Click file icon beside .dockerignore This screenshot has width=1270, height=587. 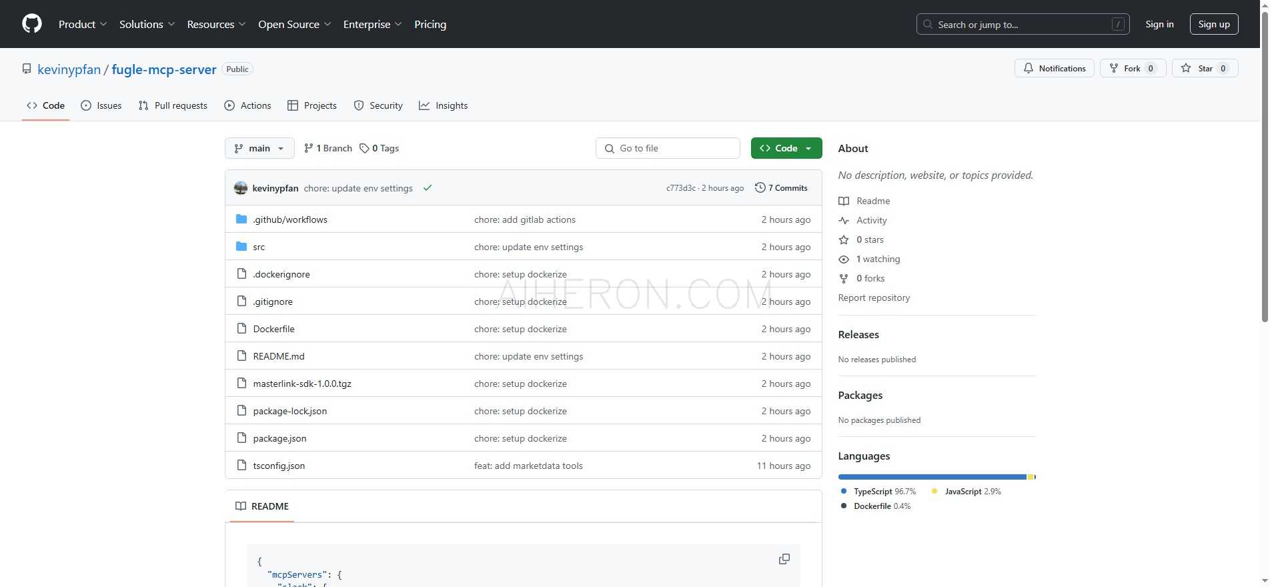242,274
